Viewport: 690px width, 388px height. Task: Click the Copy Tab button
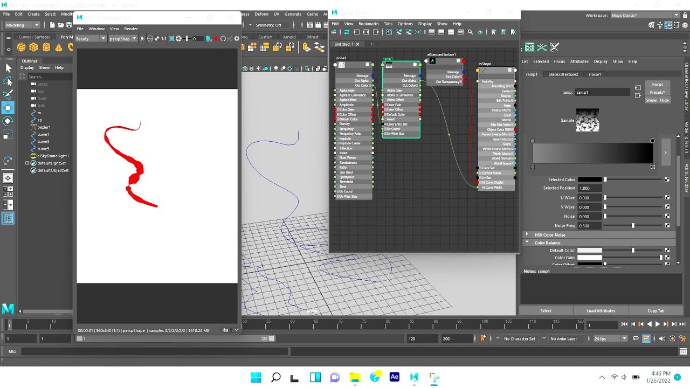pyautogui.click(x=656, y=310)
